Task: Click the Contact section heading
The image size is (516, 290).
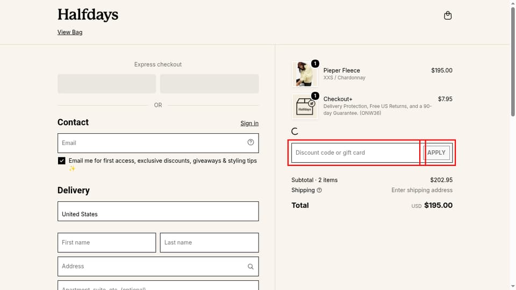Action: (73, 122)
